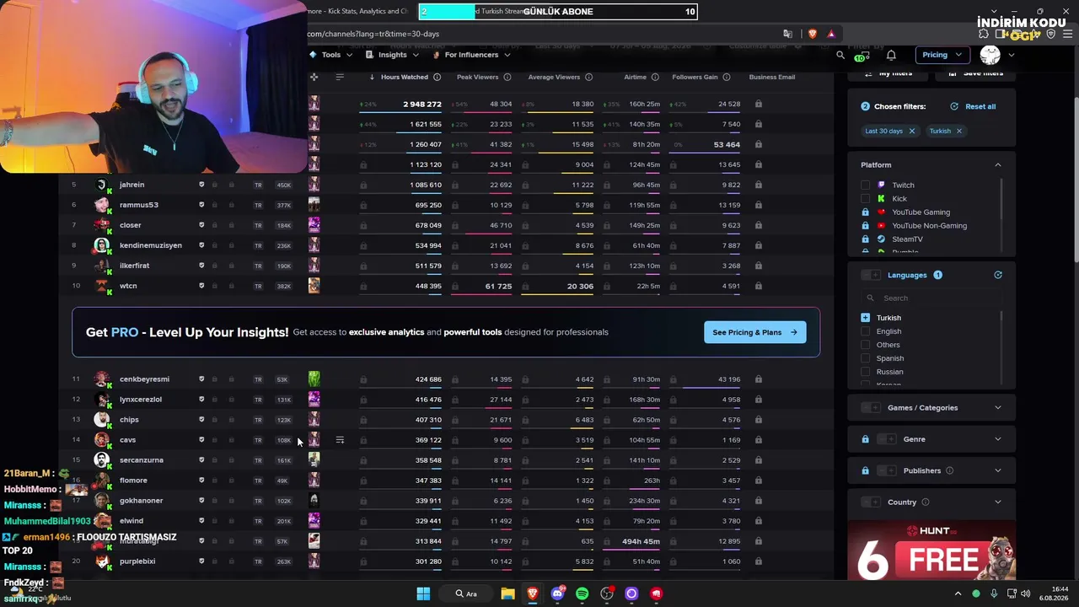Open the Pricing dropdown
The width and height of the screenshot is (1079, 607).
941,55
